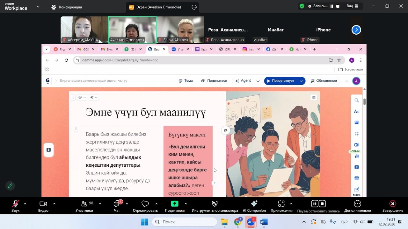Expand apps options arrow next to Приложения
Screen dimensions: 408x229
tap(291, 204)
